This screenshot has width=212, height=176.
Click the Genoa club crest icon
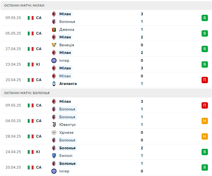tap(54, 30)
